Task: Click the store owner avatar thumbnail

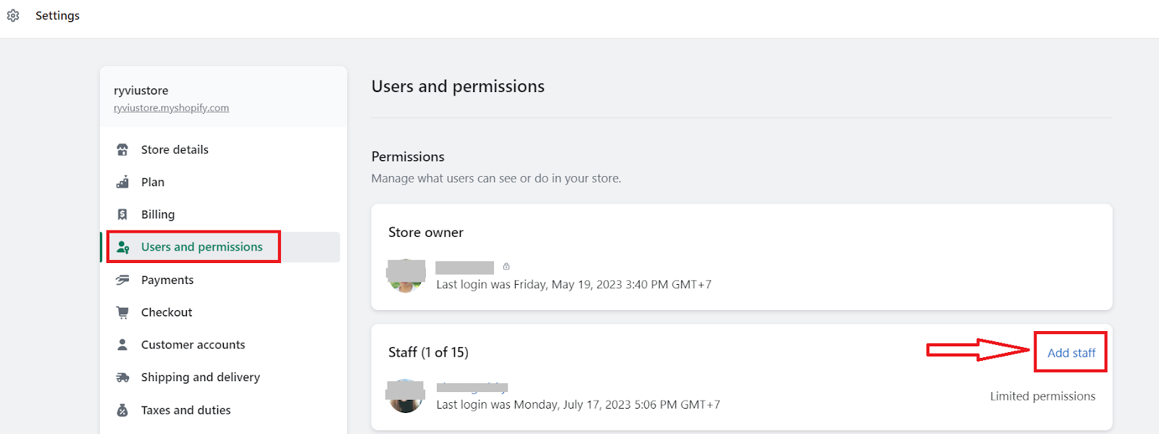Action: click(406, 275)
